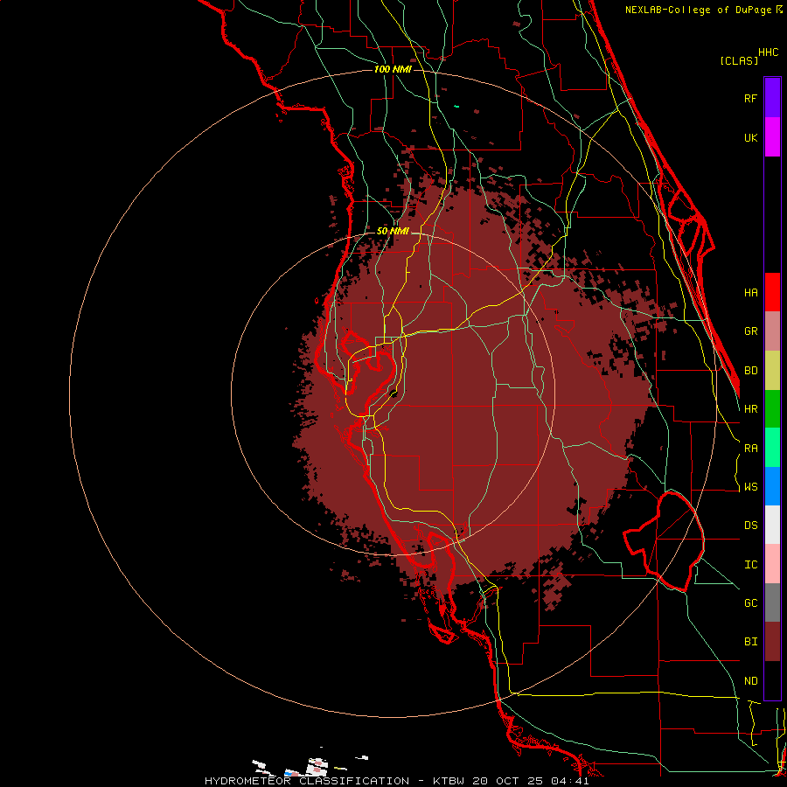This screenshot has height=787, width=787.
Task: Click the "IC" legend label
Action: click(750, 565)
